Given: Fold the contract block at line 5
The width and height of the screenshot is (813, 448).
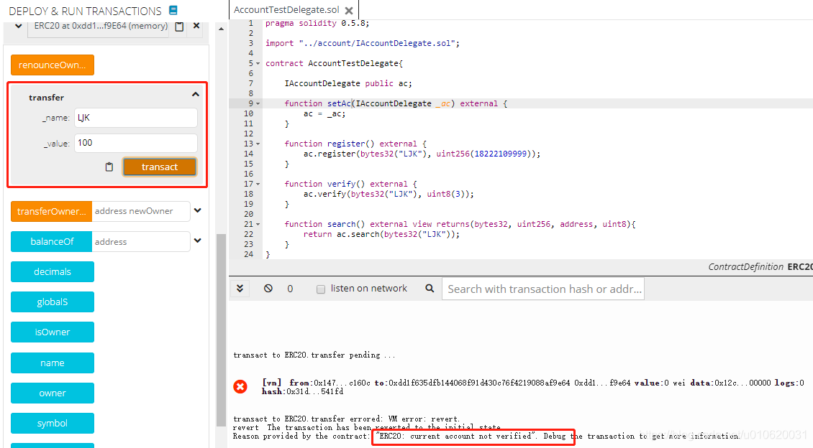Looking at the screenshot, I should tap(258, 64).
